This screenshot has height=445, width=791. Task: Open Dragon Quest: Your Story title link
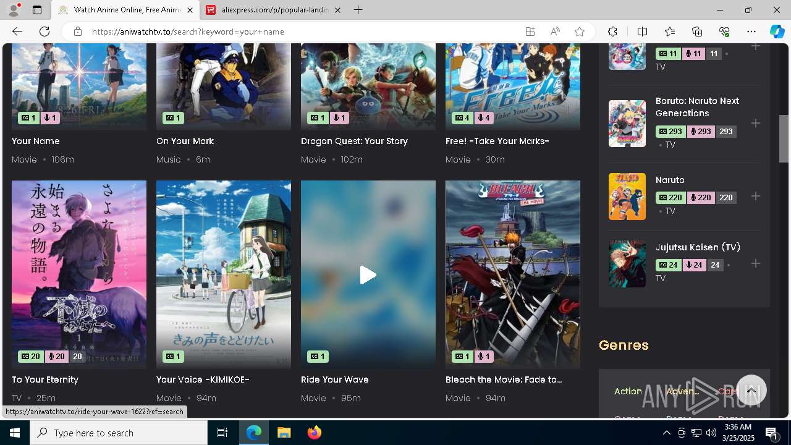354,141
